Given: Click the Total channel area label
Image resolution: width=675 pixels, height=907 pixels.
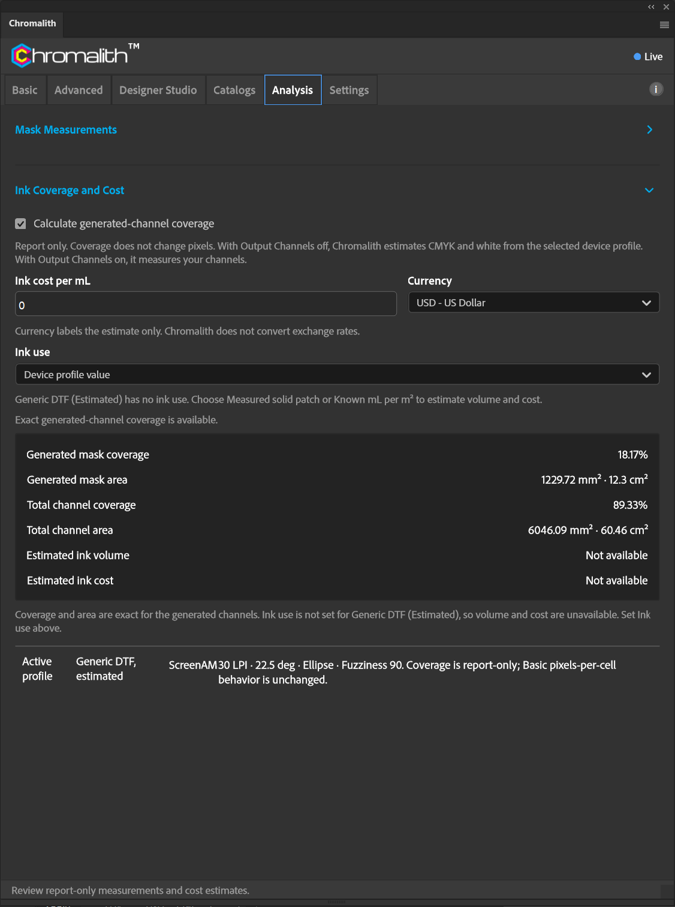Looking at the screenshot, I should 70,531.
